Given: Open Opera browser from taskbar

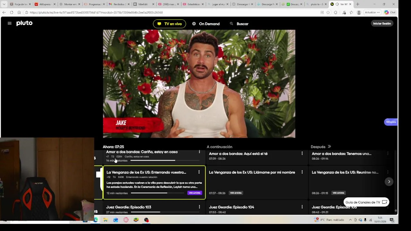Looking at the screenshot, I should (x=126, y=220).
